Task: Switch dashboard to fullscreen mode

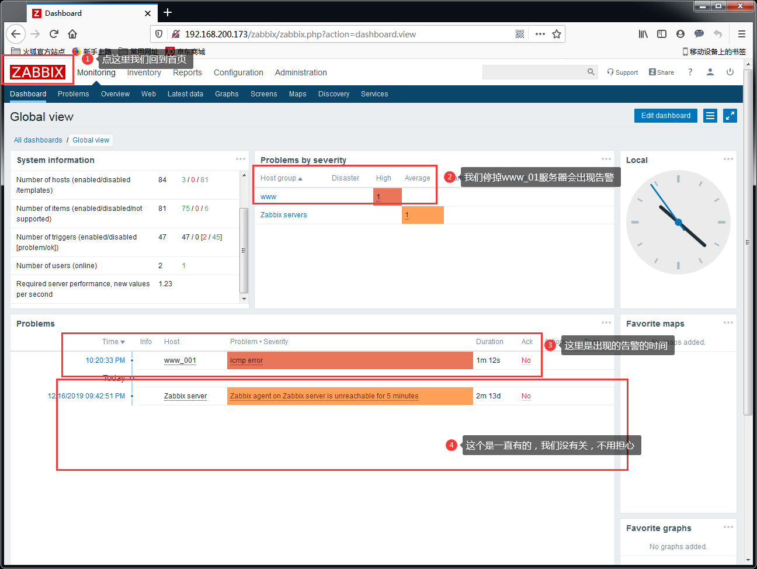Action: [x=730, y=116]
